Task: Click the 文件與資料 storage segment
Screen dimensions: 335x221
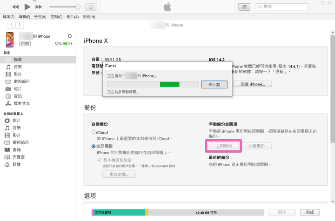Action: click(x=119, y=213)
